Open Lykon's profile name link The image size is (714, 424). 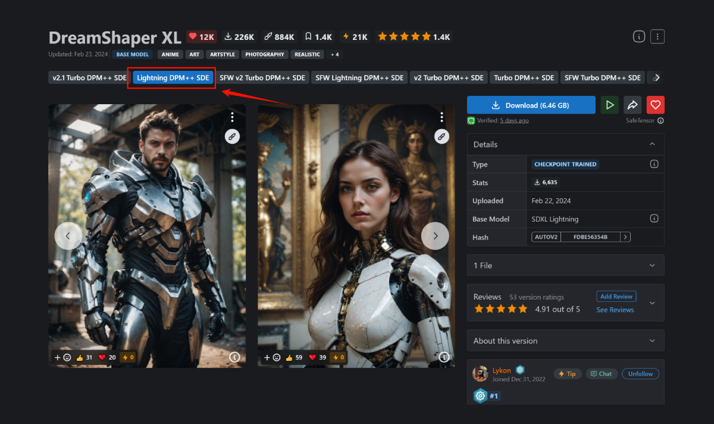[502, 370]
